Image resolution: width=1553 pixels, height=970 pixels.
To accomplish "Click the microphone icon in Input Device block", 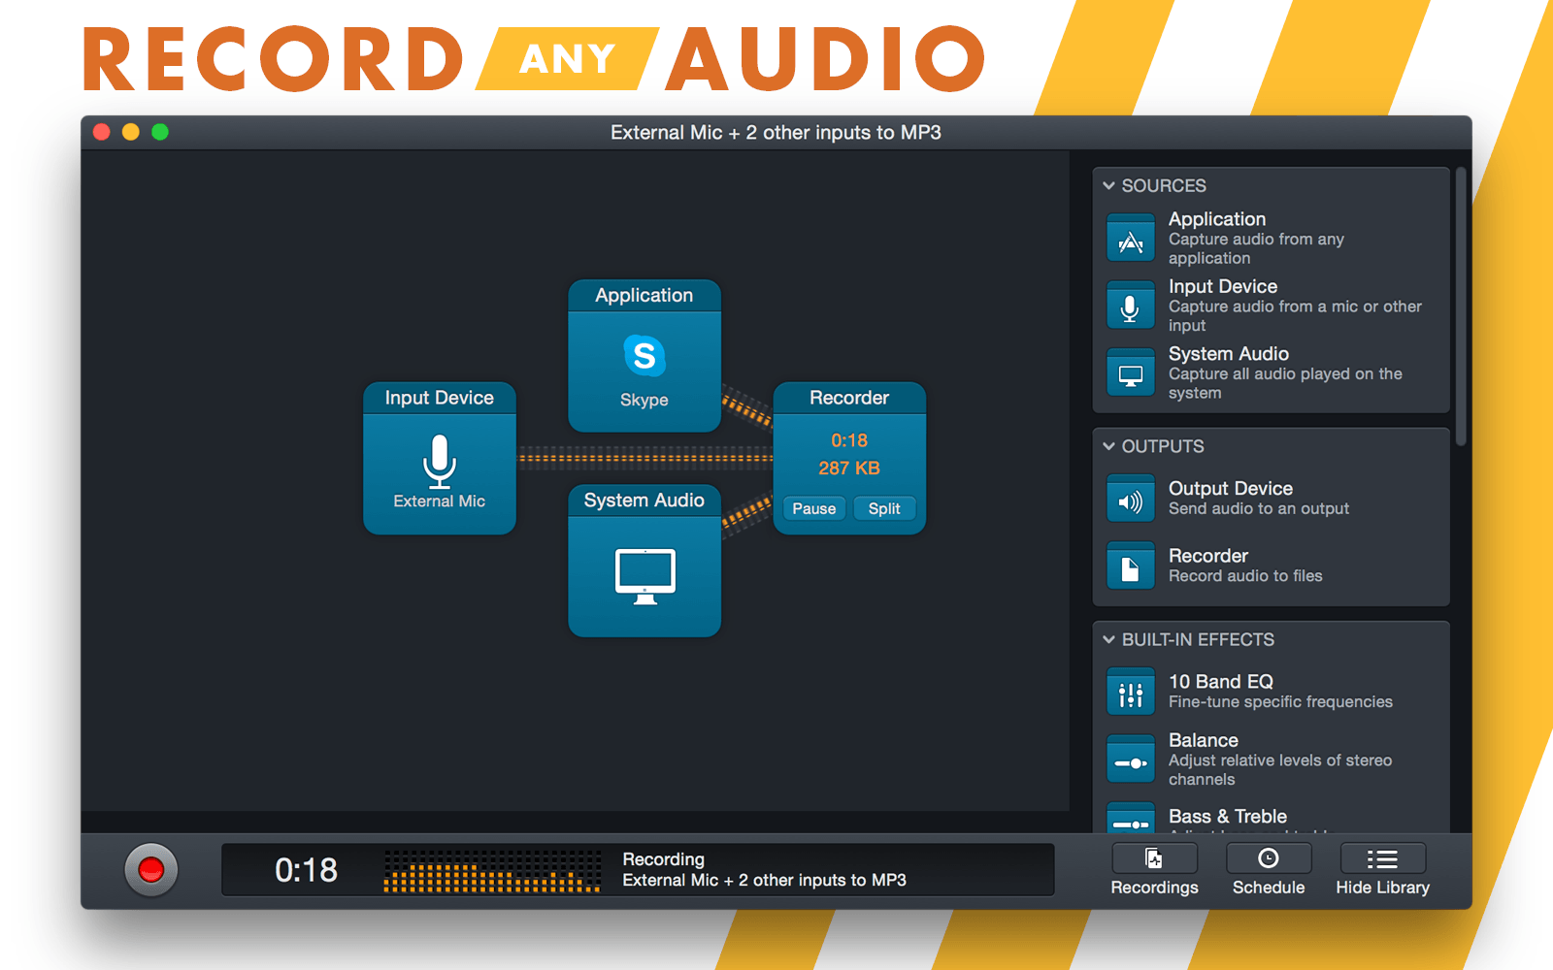I will 440,461.
